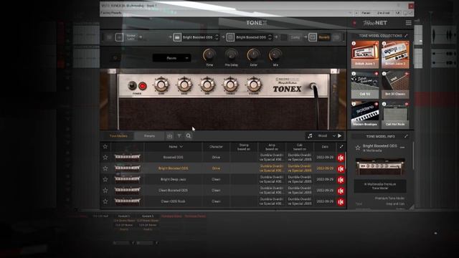459x258 pixels.
Task: Step amp model Bright Boosted ODS selector
Action: click(x=217, y=37)
